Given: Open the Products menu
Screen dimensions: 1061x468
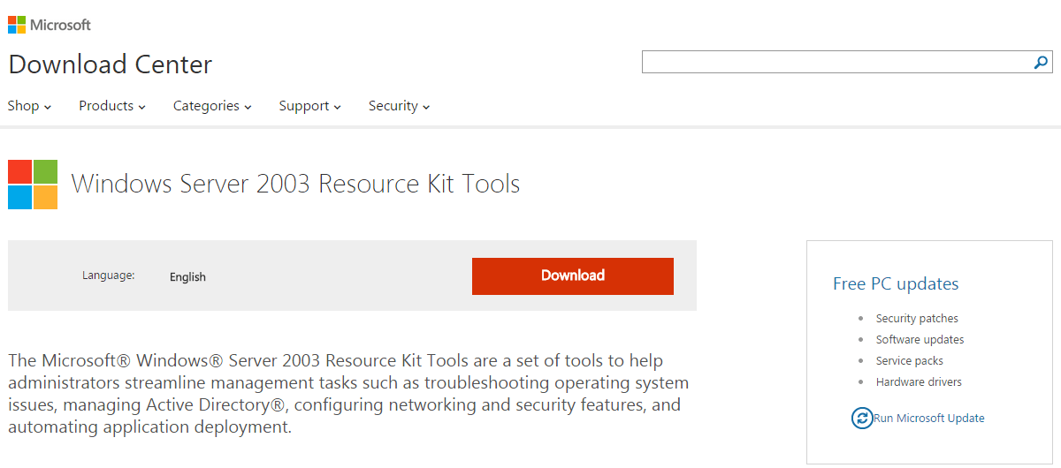Looking at the screenshot, I should [111, 106].
